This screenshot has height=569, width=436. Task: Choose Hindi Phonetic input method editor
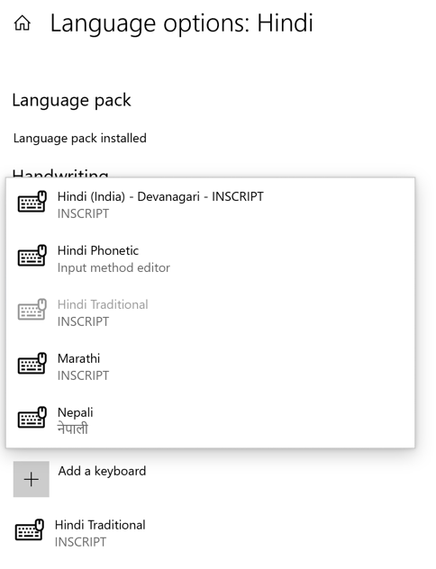[210, 258]
